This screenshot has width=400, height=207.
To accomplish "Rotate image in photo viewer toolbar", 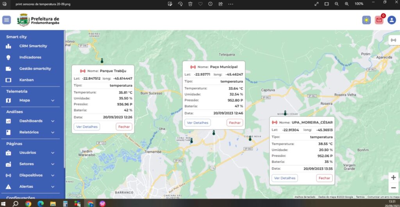I will [180, 4].
